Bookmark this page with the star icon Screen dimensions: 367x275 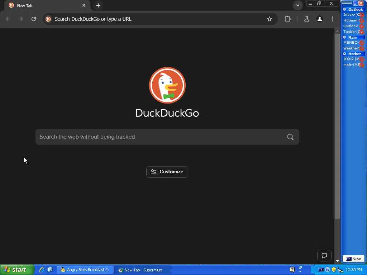270,19
